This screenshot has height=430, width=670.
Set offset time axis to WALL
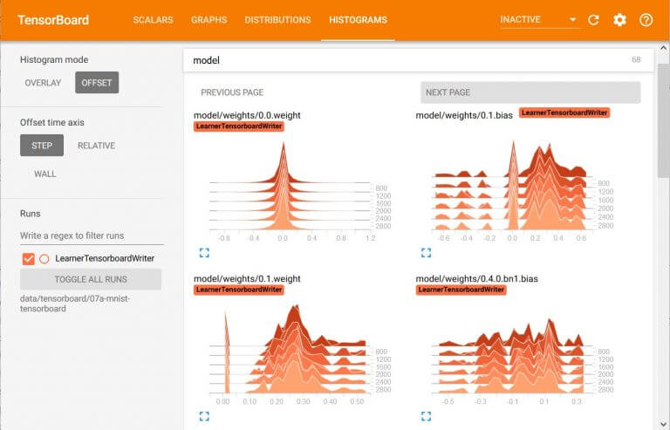(x=45, y=174)
